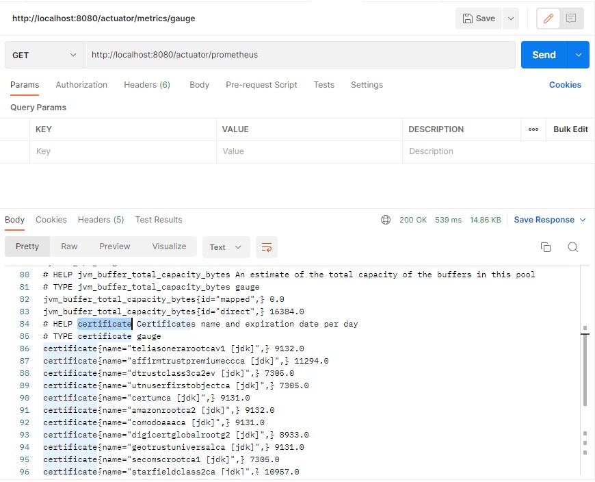
Task: Expand the Send options arrow
Action: tap(579, 55)
